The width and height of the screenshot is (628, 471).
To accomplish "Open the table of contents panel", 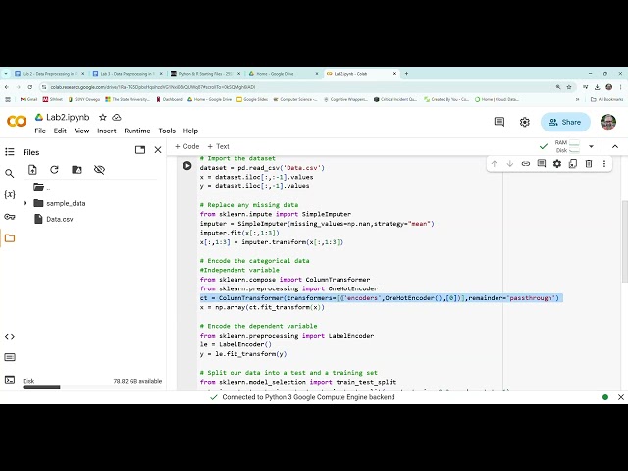I will point(10,152).
